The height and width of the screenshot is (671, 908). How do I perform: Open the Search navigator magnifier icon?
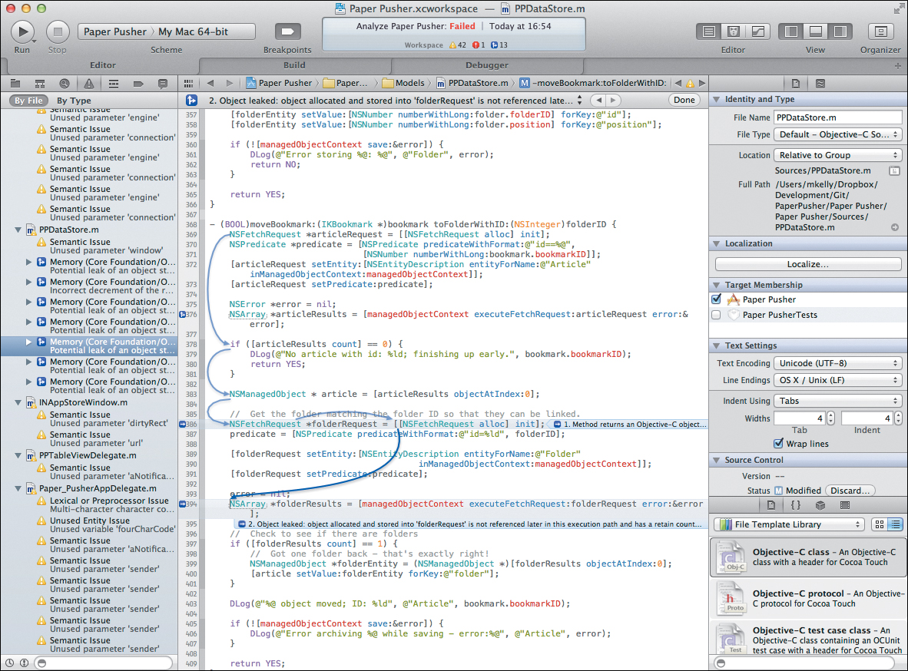click(x=65, y=84)
